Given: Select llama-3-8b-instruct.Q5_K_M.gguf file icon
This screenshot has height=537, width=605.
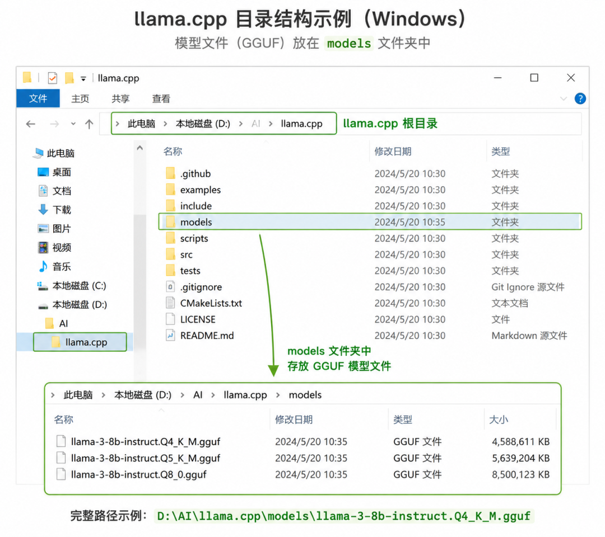Looking at the screenshot, I should pos(61,458).
